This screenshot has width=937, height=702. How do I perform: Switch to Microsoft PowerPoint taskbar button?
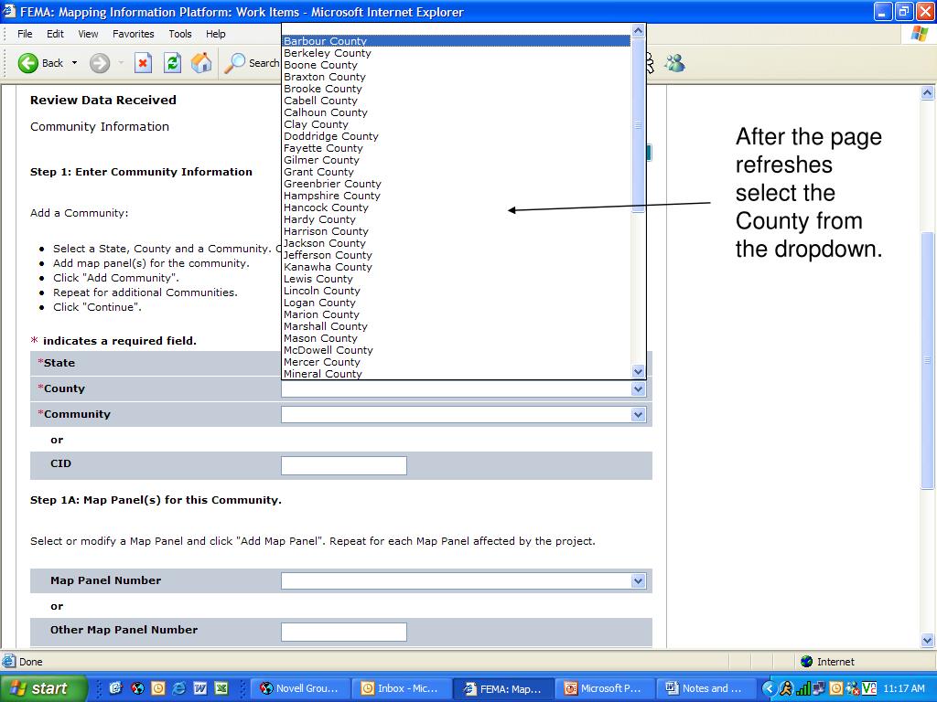point(604,688)
